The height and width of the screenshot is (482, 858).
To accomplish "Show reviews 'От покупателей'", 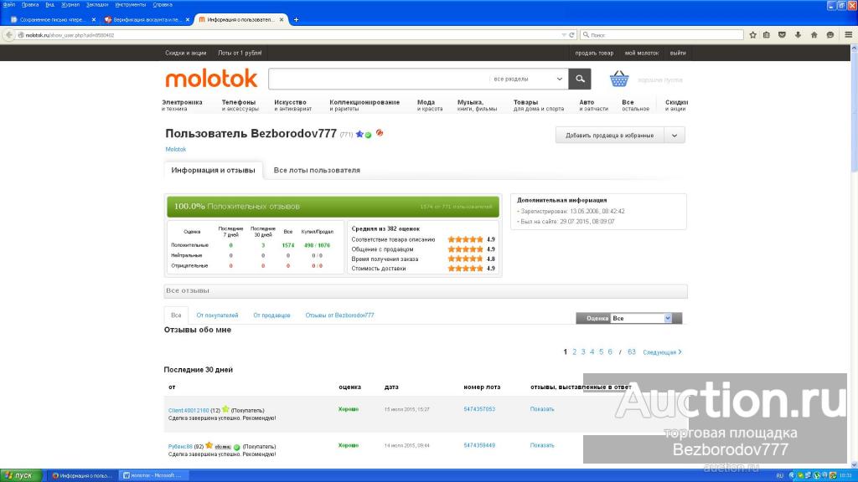I will 217,315.
